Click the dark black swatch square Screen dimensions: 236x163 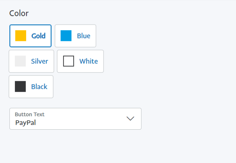20,87
